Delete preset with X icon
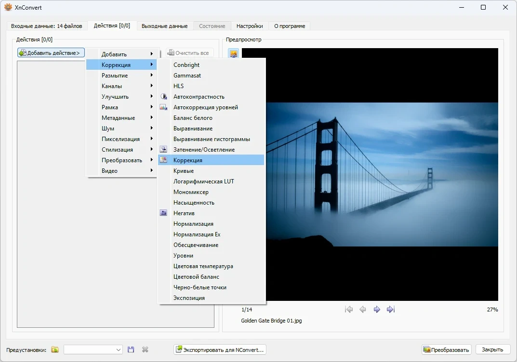This screenshot has height=362, width=517. point(145,349)
